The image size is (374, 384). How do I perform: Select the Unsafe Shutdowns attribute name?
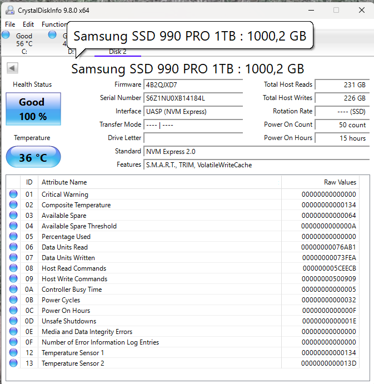(x=69, y=321)
